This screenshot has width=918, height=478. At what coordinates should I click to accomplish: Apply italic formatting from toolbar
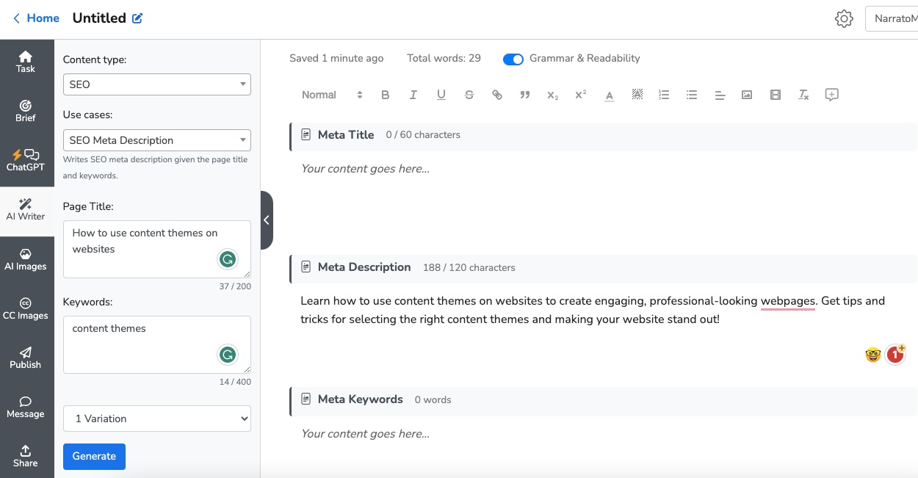pyautogui.click(x=413, y=95)
